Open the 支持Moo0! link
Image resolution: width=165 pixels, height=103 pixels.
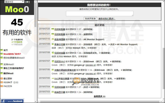(x=9, y=64)
